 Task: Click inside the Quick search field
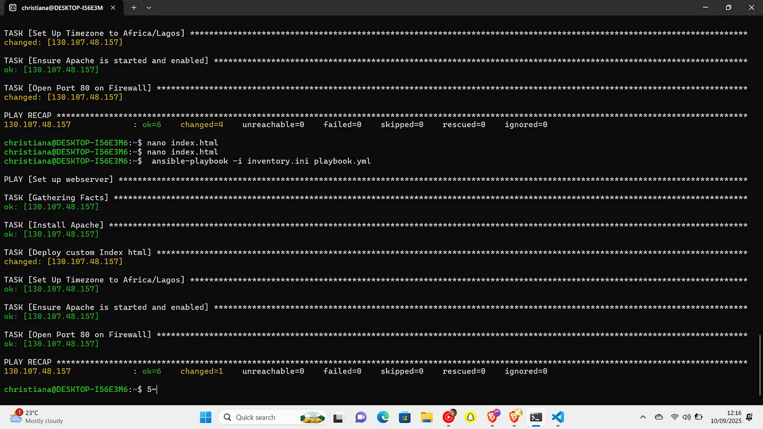(264, 417)
